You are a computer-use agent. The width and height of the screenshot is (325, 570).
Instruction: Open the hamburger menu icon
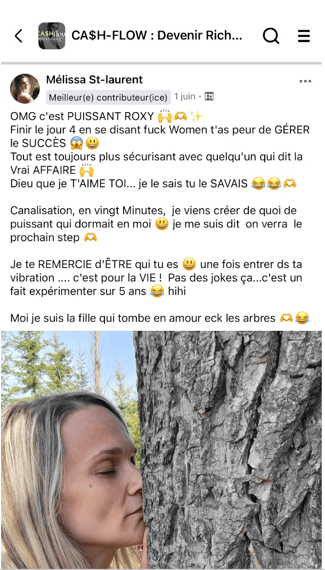coord(304,36)
